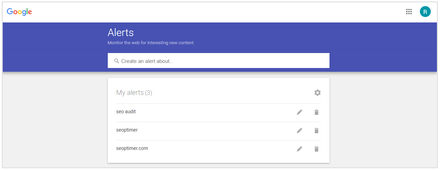Open alert settings with the gear icon

pyautogui.click(x=317, y=92)
